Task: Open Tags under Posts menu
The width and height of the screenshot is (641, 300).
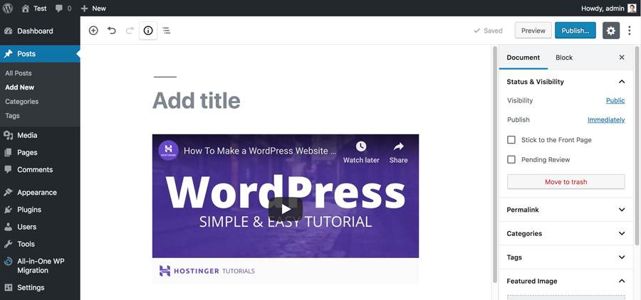Action: point(12,116)
